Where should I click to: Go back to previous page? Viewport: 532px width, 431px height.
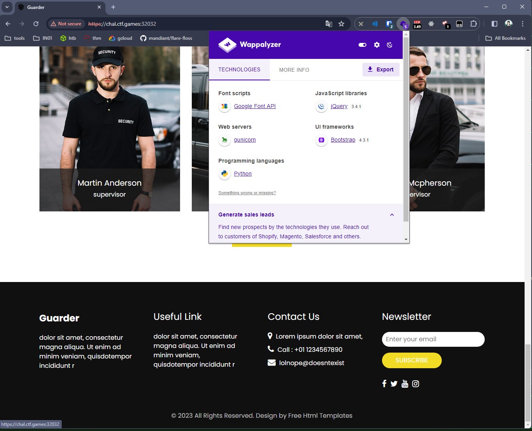(8, 24)
